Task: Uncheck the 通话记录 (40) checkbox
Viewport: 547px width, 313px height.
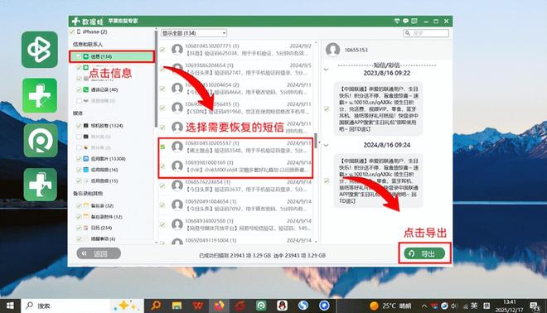Action: (x=79, y=89)
